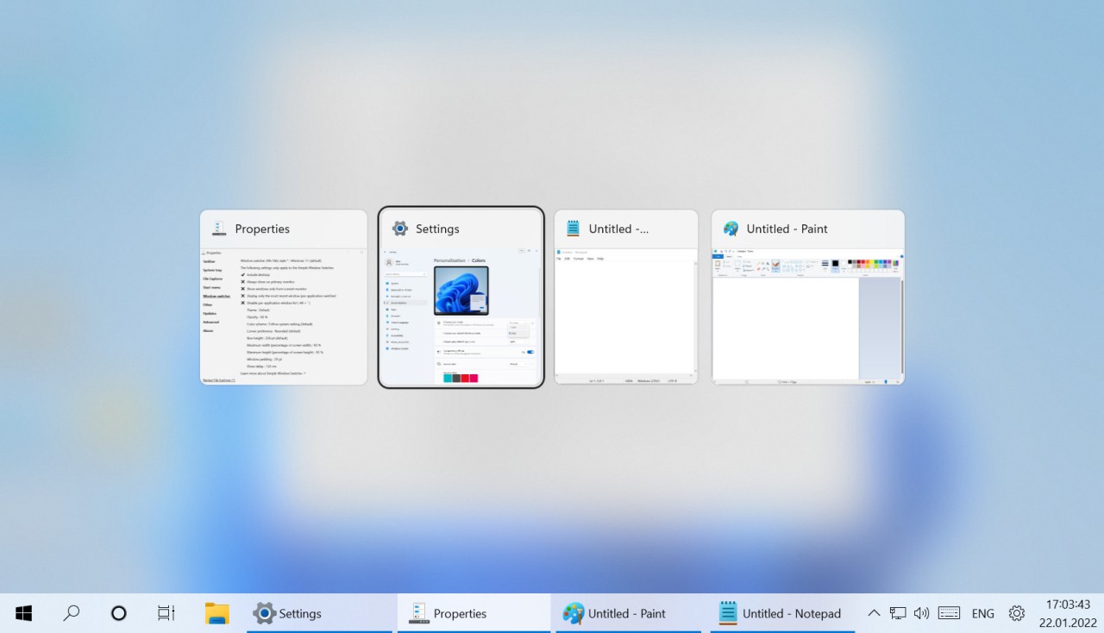This screenshot has height=633, width=1104.
Task: Open the Windows Start menu
Action: [x=24, y=613]
